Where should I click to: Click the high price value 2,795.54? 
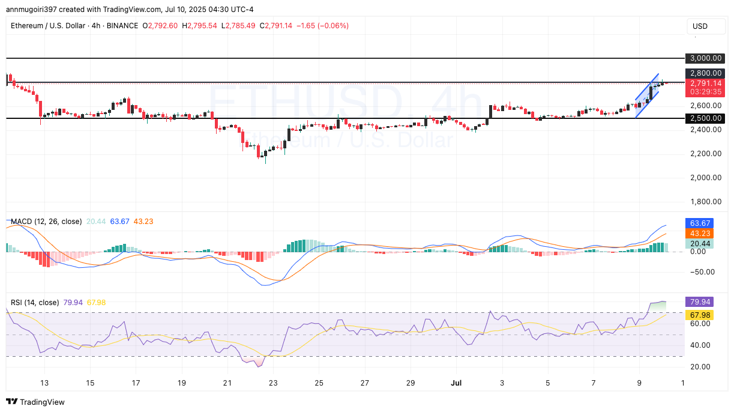click(x=201, y=26)
